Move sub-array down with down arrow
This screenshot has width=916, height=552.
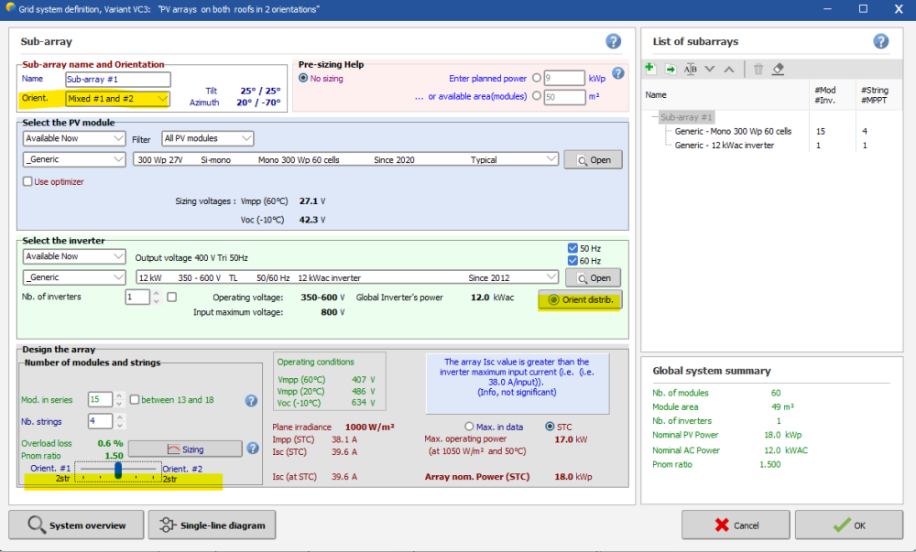[x=710, y=69]
